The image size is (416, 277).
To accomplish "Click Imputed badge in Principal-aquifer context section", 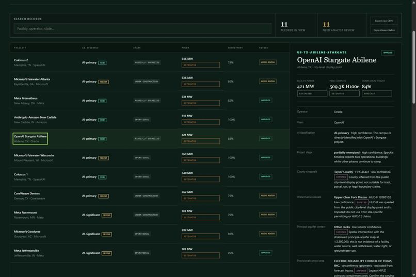I will tap(341, 232).
